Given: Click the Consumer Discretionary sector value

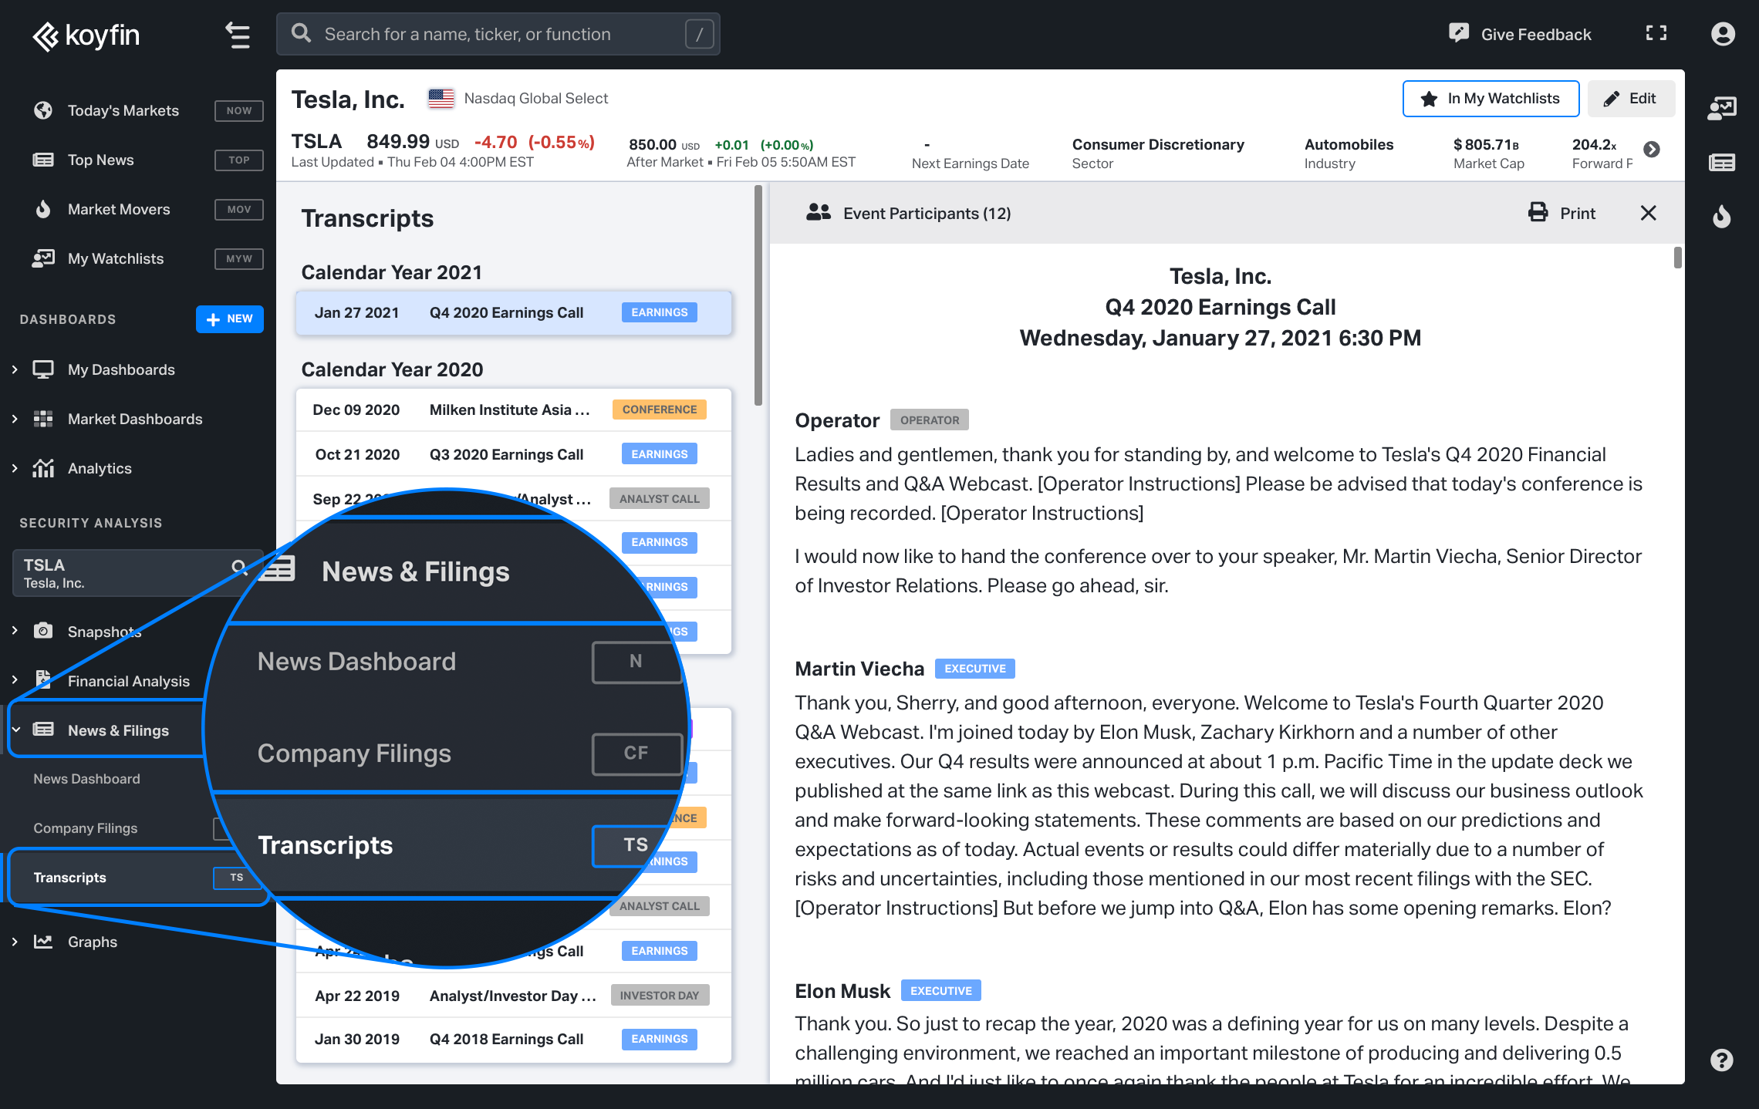Looking at the screenshot, I should tap(1158, 144).
